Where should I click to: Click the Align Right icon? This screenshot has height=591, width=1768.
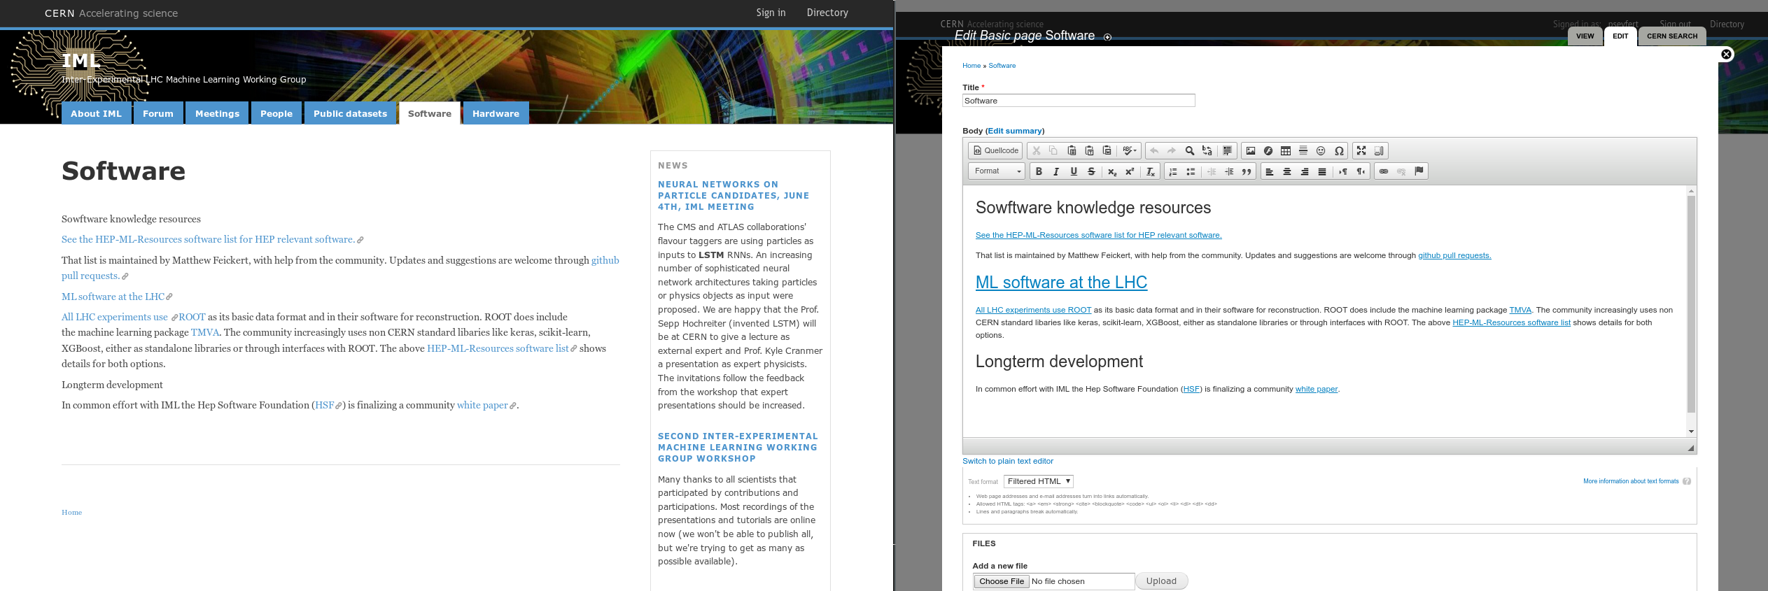[1305, 171]
